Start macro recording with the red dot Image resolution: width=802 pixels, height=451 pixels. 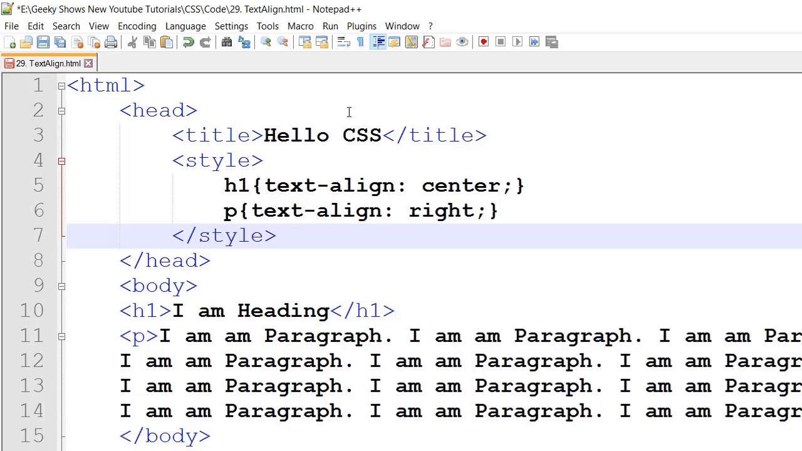[x=483, y=42]
